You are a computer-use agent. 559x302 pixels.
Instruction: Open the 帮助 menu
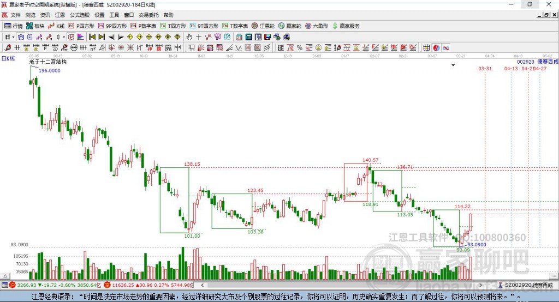click(168, 15)
